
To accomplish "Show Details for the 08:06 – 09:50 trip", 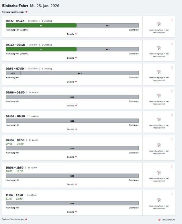I will [72, 129].
